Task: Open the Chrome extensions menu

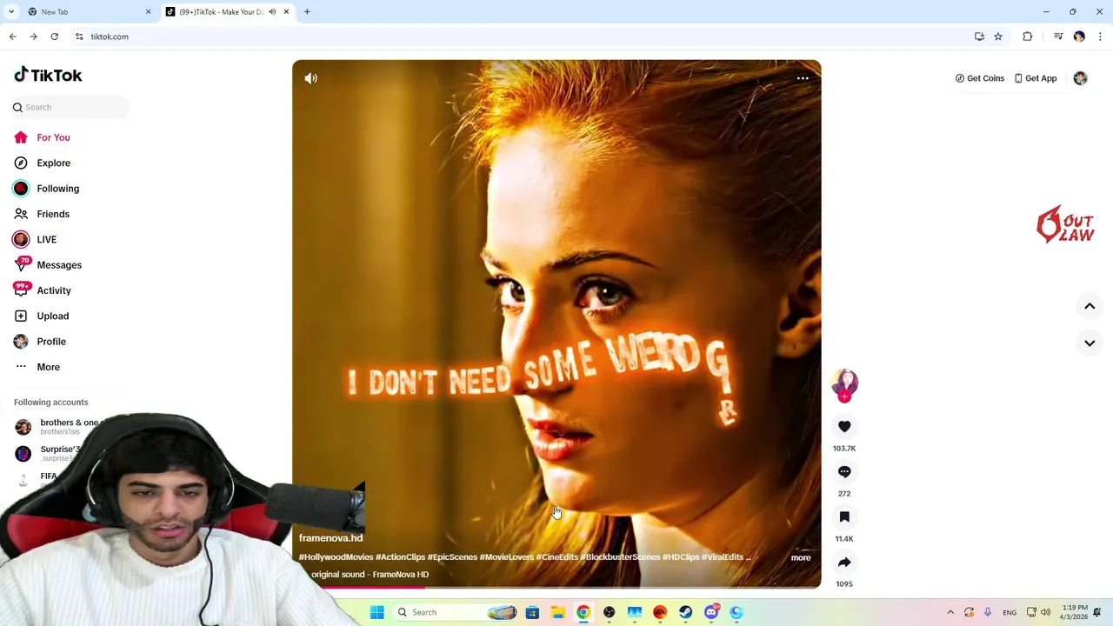Action: coord(1028,37)
